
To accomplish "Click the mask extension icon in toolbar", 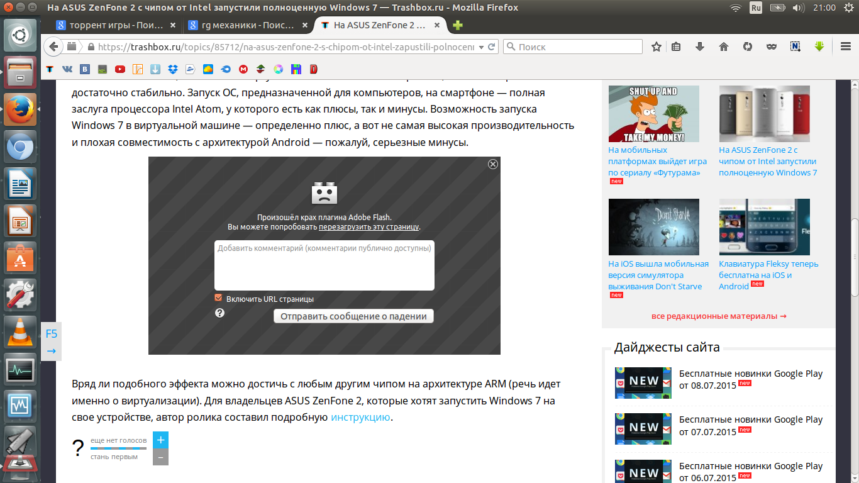I will coord(772,47).
